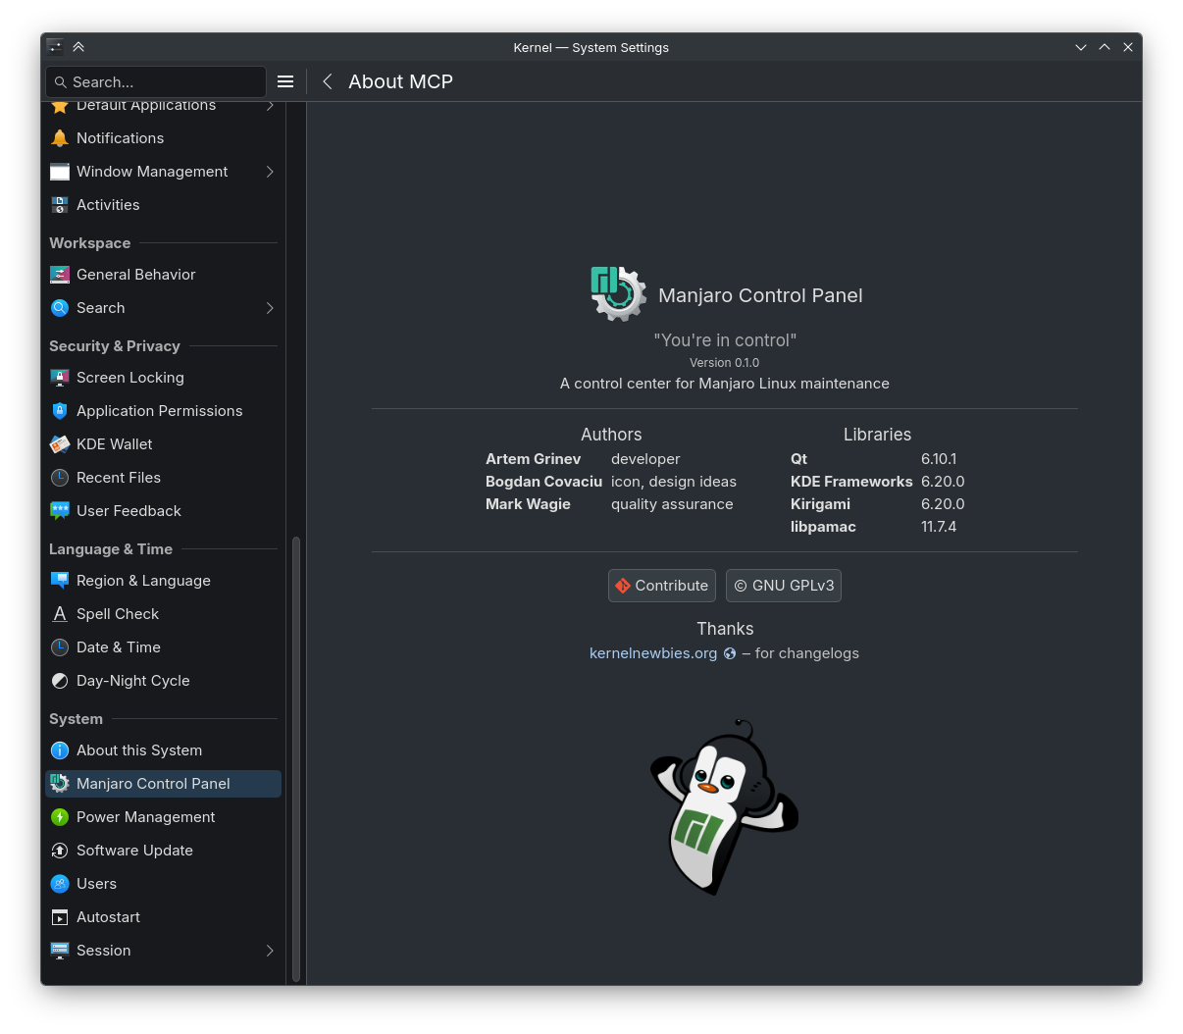Click the Application Permissions shield icon
Screen dimensions: 1183x1034
coord(60,411)
